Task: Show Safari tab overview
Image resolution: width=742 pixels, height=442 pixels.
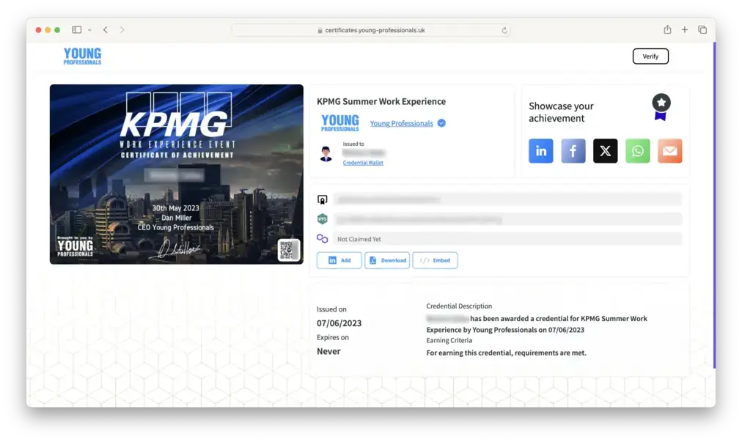Action: [x=702, y=30]
